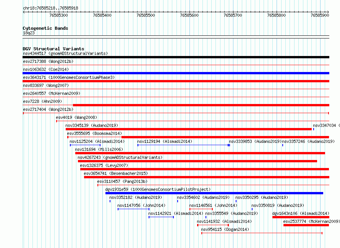Click the esv7228 (Ahn2009) label

42,101
